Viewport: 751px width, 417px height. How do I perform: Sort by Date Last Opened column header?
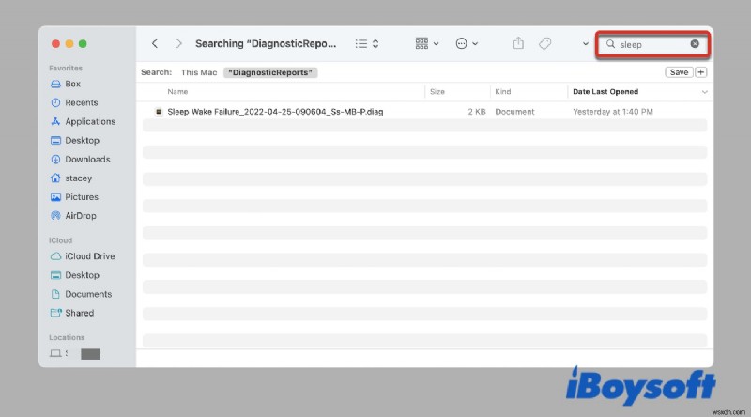[605, 91]
